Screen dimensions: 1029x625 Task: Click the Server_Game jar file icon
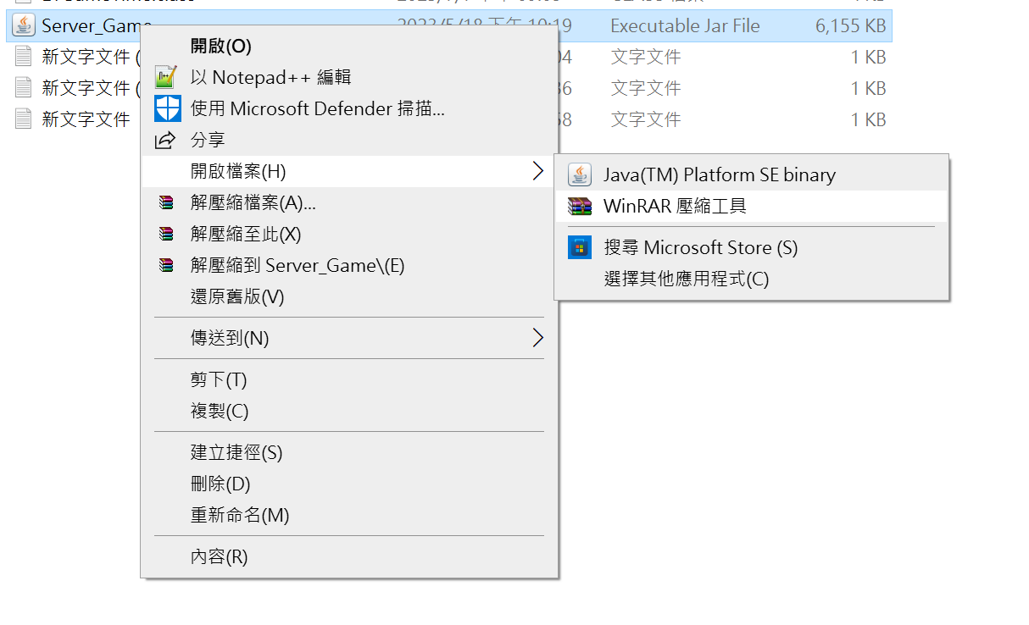(x=24, y=26)
